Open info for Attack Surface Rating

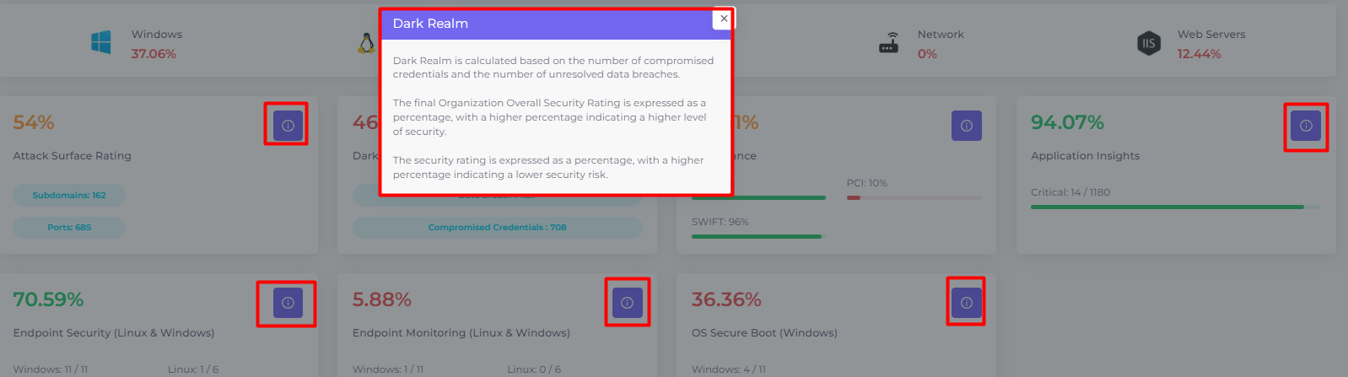point(288,126)
